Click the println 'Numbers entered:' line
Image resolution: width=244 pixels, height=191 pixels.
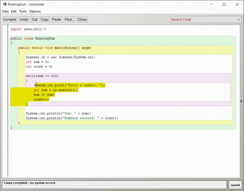72,118
